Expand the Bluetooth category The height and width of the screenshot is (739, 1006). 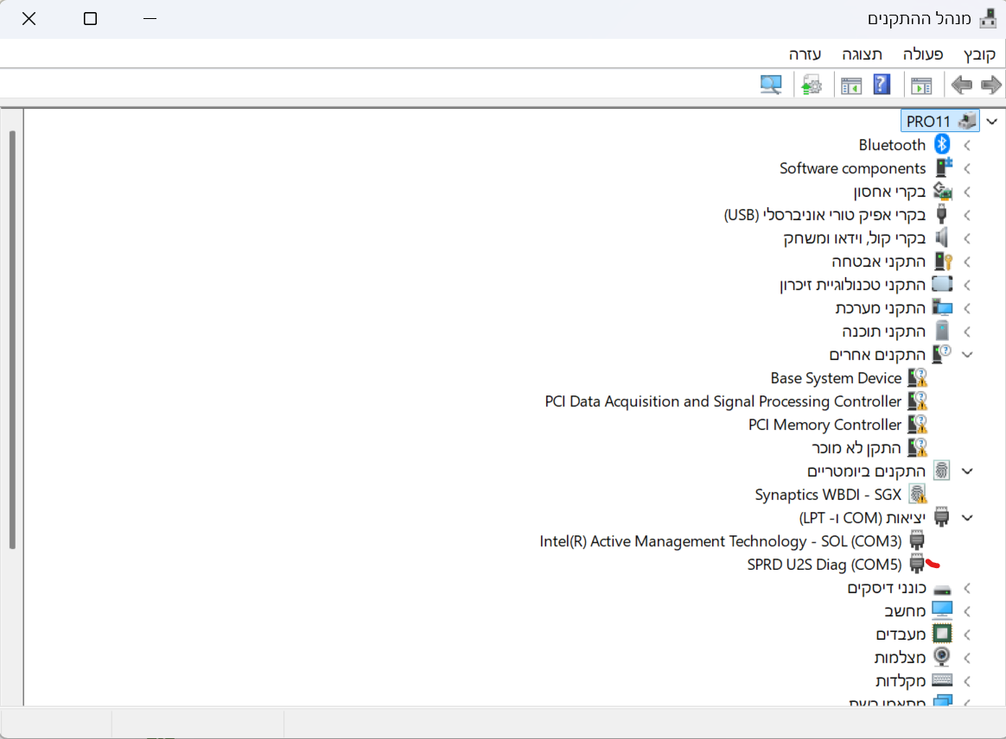[x=965, y=144]
